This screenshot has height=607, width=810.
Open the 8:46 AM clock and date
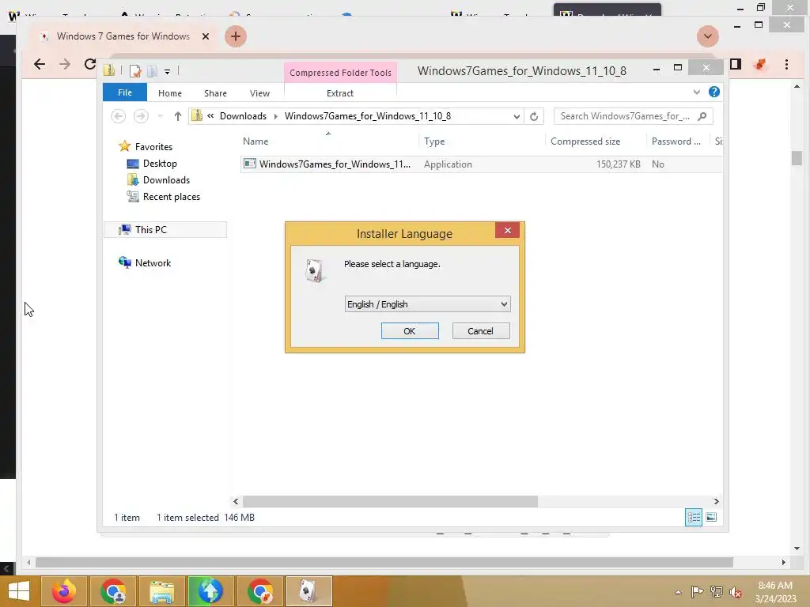[775, 592]
